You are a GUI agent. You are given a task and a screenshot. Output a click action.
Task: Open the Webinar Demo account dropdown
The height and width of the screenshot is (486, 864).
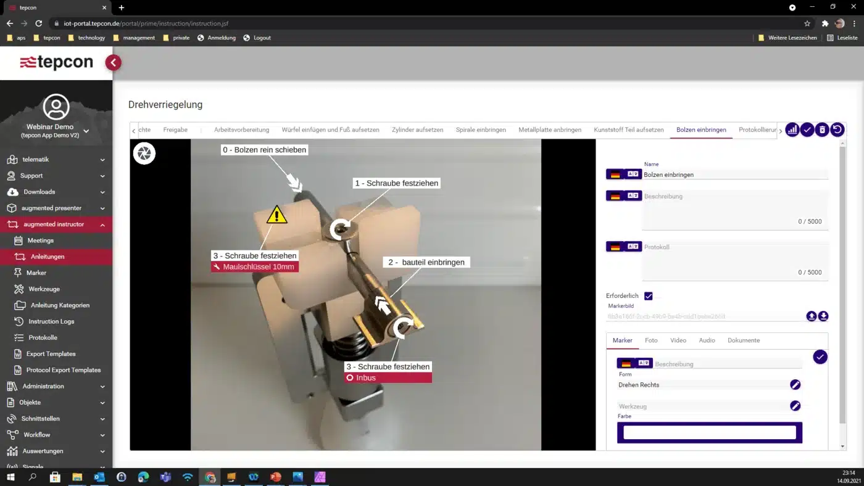(x=86, y=131)
